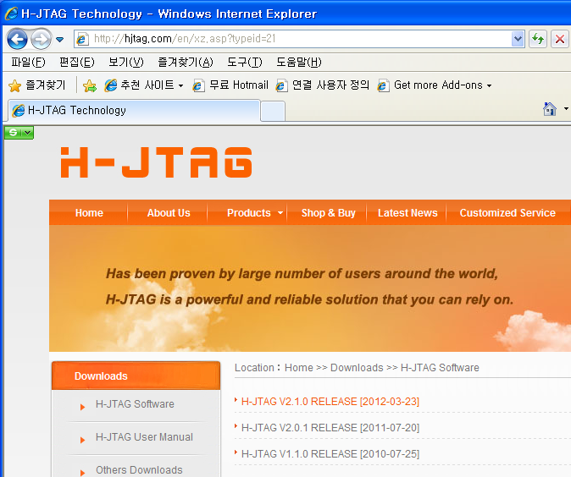This screenshot has width=571, height=477.
Task: Click the H-JTAG orange logo
Action: point(156,162)
